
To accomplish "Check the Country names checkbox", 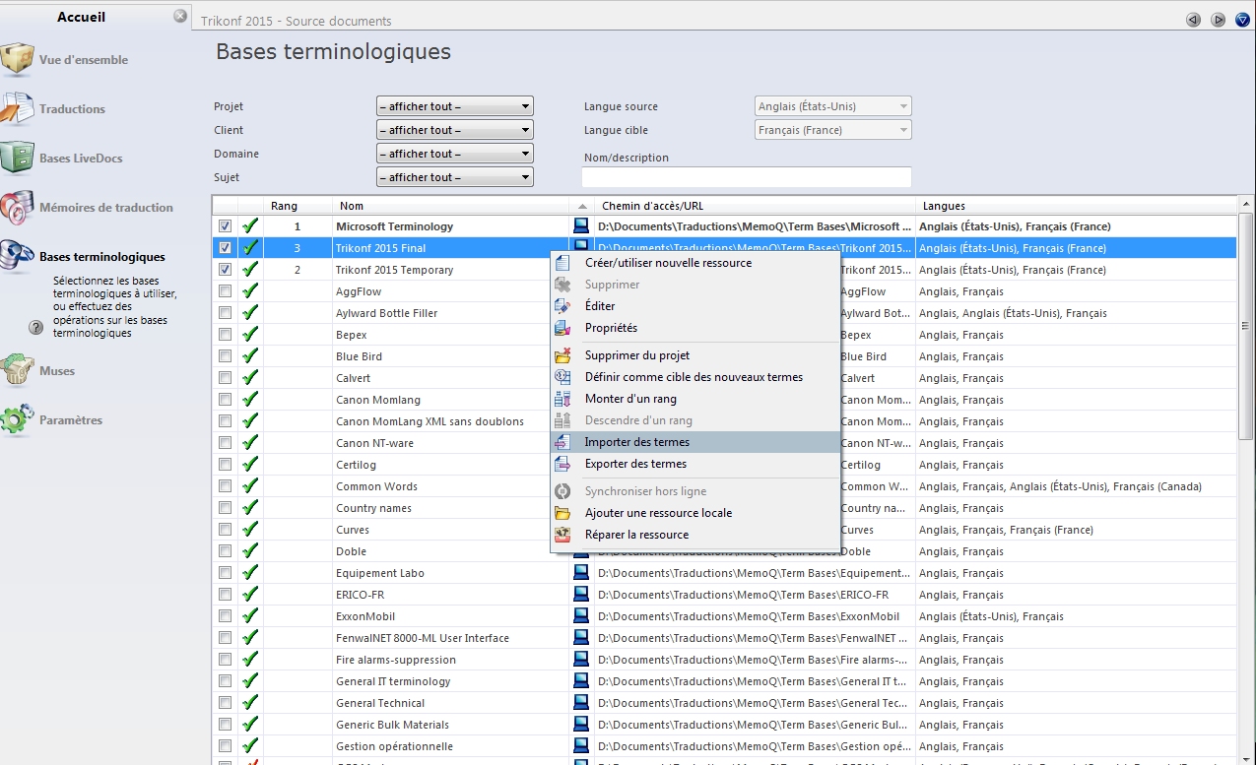I will click(x=225, y=508).
